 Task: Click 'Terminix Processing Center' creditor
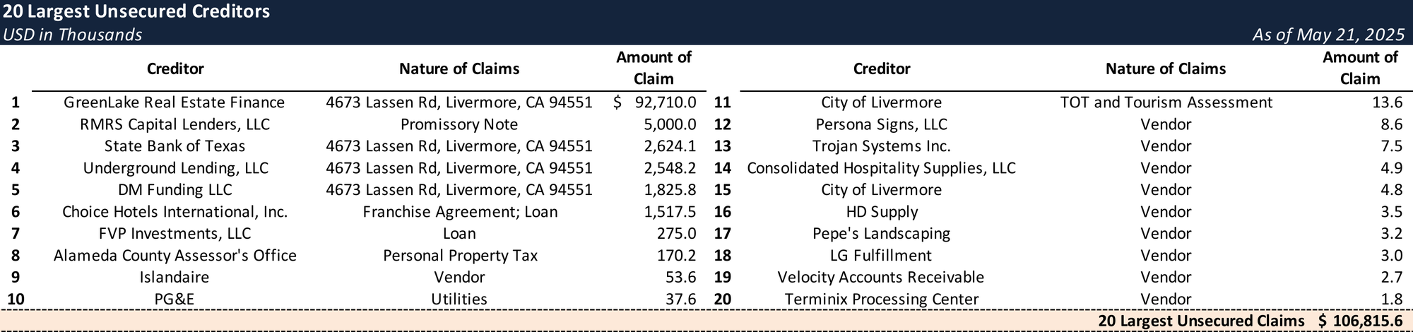[x=882, y=300]
